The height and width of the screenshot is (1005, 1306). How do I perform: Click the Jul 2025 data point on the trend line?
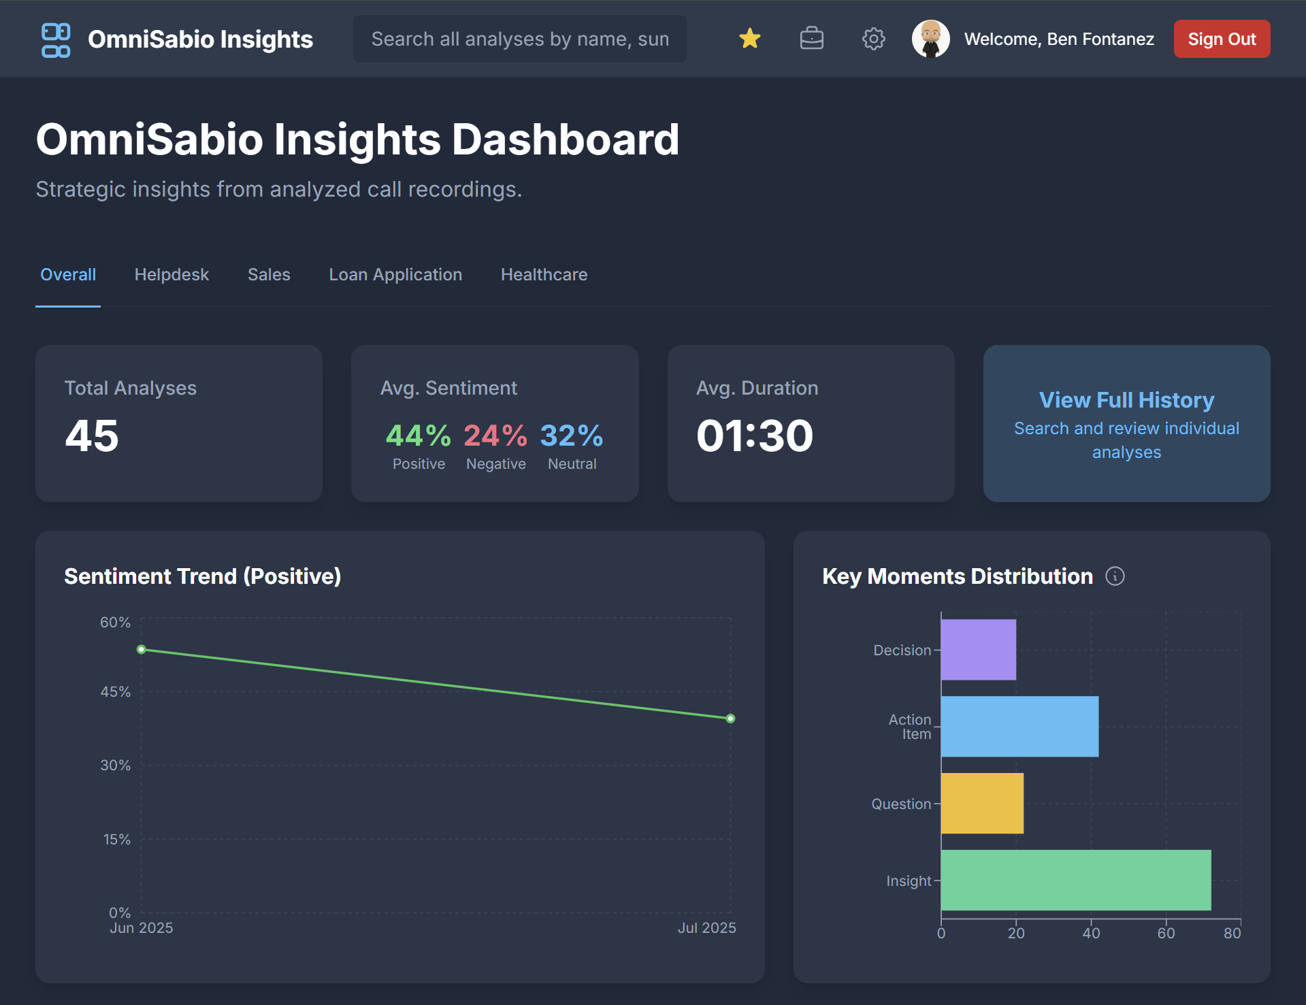[x=729, y=718]
